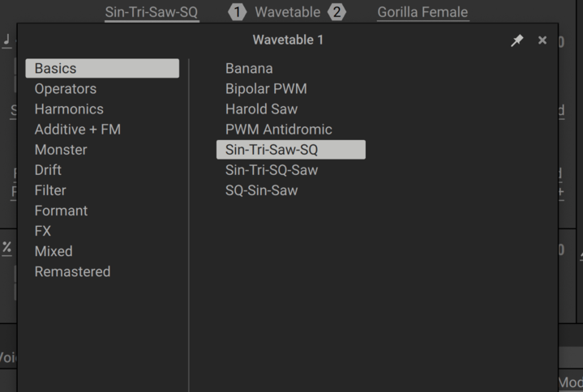The width and height of the screenshot is (583, 392).
Task: Open the Gorilla Female wavetable selector
Action: click(422, 12)
